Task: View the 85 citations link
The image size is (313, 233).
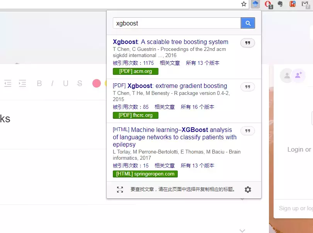Action: click(x=131, y=107)
